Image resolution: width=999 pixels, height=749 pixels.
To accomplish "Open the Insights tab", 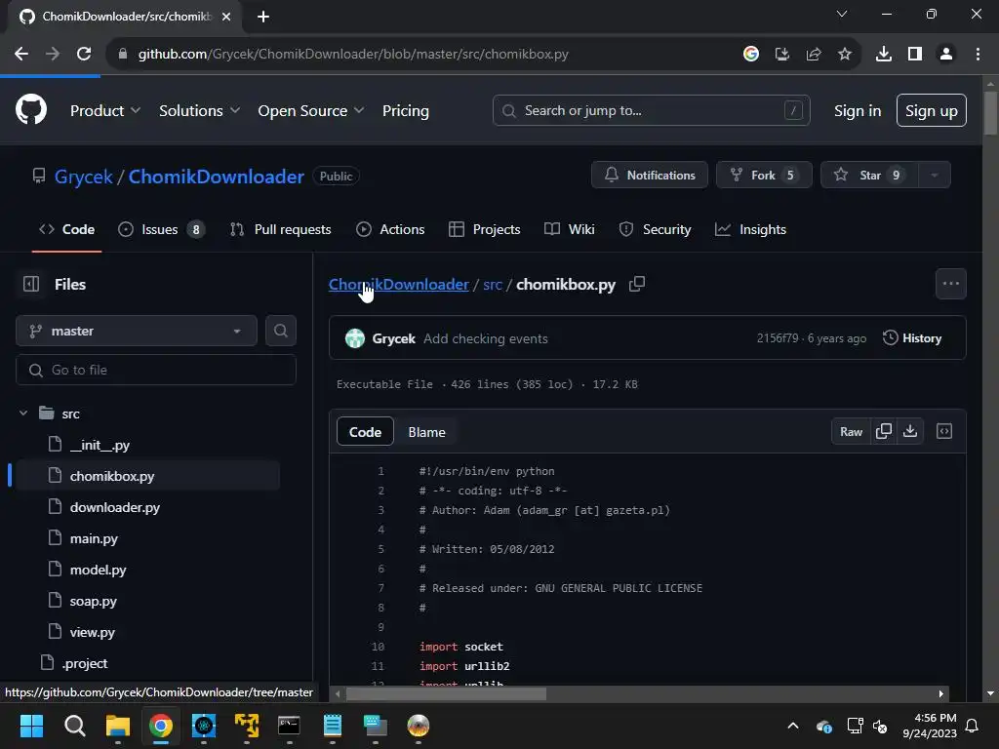I will 750,229.
